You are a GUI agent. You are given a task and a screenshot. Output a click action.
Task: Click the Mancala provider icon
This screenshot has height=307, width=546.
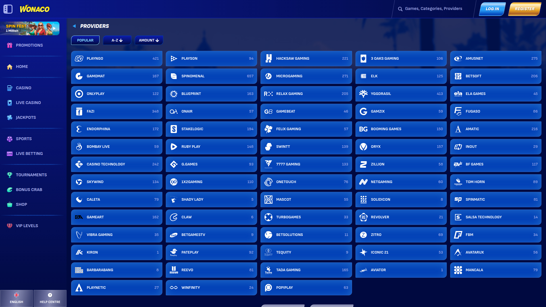click(458, 270)
